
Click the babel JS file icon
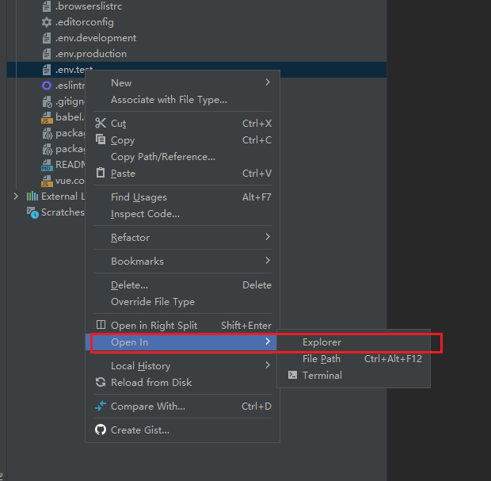tap(47, 117)
